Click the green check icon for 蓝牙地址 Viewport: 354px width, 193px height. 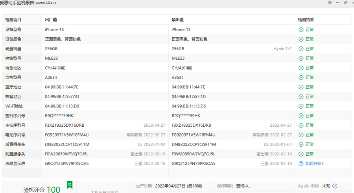coord(301,87)
